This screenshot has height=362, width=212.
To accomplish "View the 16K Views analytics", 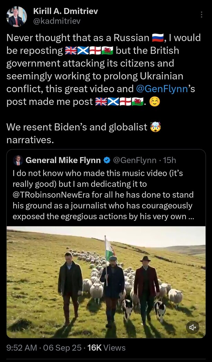I will pyautogui.click(x=107, y=347).
